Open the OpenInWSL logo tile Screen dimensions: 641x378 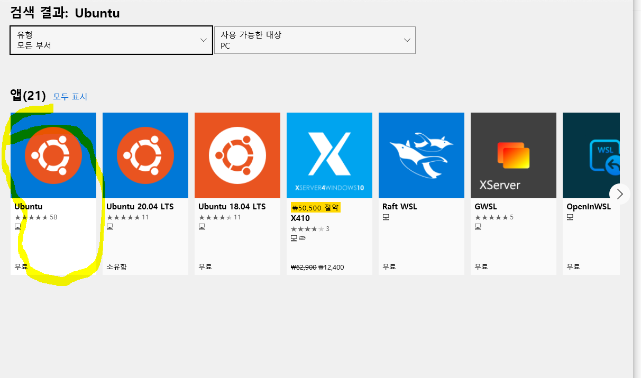[591, 155]
